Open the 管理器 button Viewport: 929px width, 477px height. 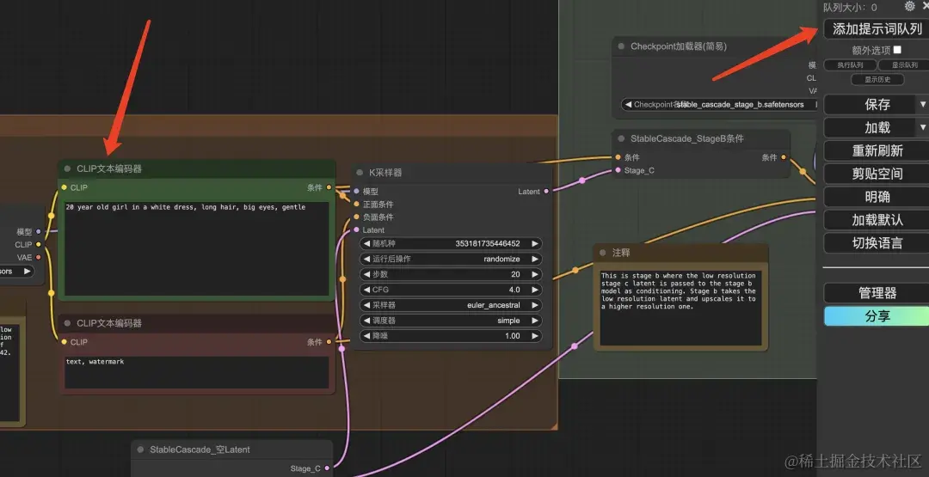point(877,292)
